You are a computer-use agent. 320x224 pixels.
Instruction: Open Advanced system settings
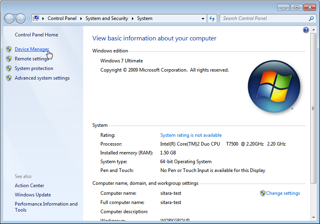[42, 78]
